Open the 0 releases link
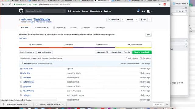195x109 pixels. [102, 45]
